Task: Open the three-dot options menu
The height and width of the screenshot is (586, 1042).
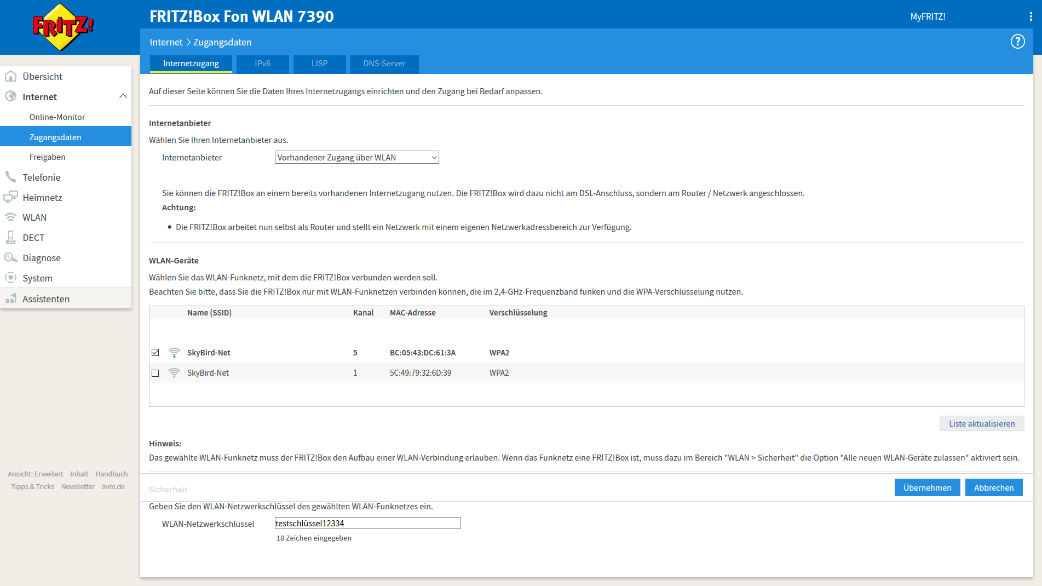Action: [1031, 16]
